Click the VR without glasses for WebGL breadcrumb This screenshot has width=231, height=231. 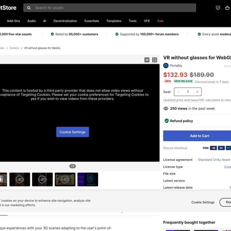[x=42, y=48]
